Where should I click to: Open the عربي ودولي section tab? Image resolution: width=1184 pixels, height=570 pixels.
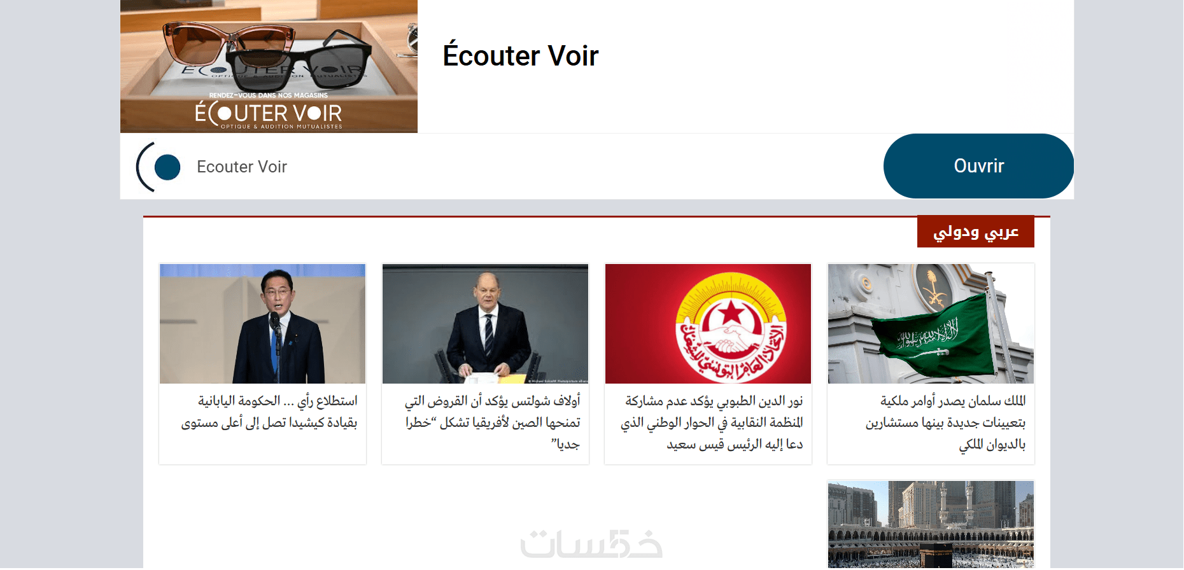coord(975,232)
